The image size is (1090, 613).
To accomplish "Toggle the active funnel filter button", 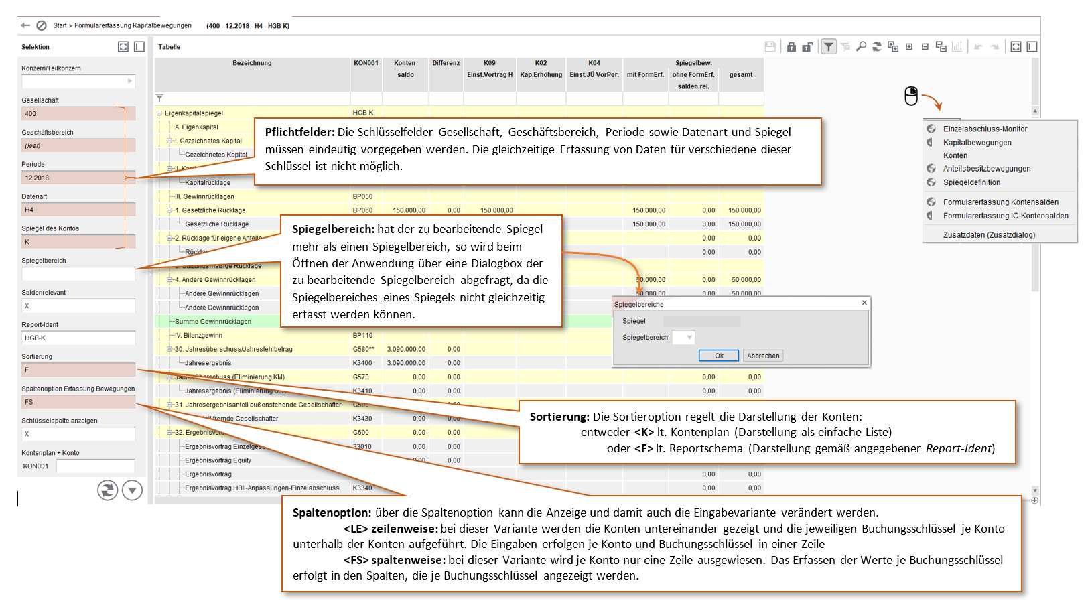I will [x=829, y=46].
